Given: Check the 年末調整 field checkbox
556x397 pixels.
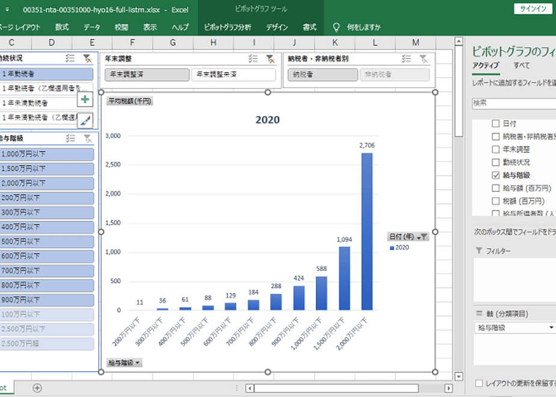Looking at the screenshot, I should [496, 149].
